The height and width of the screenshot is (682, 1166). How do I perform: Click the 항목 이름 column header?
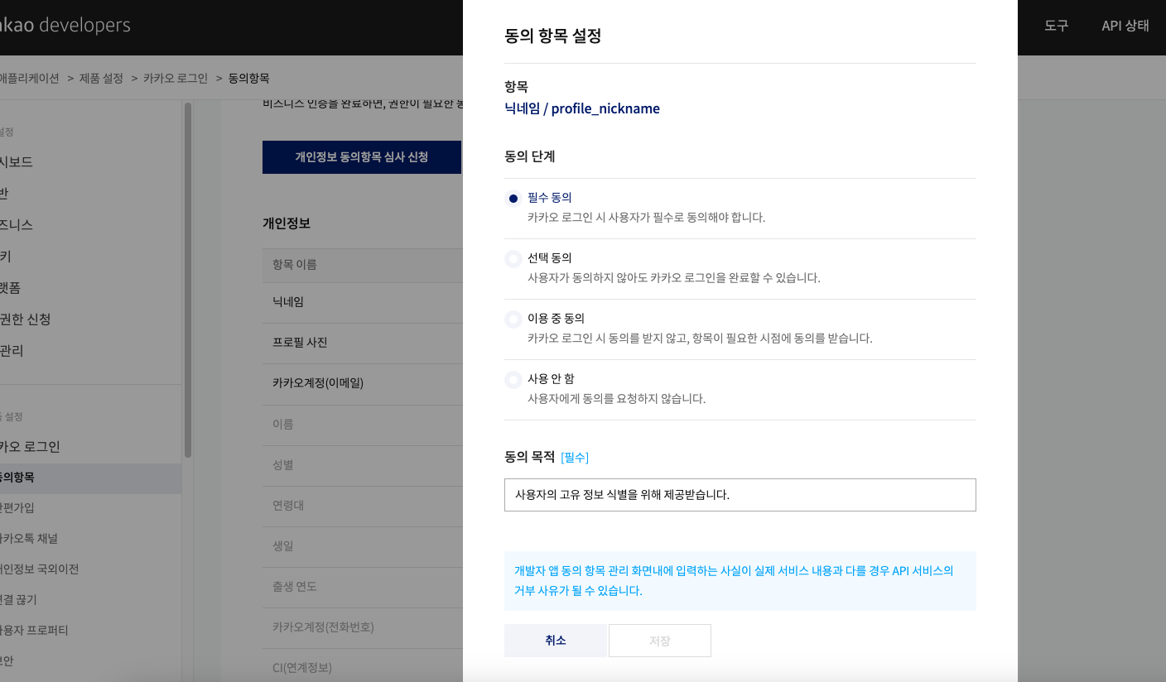point(295,265)
